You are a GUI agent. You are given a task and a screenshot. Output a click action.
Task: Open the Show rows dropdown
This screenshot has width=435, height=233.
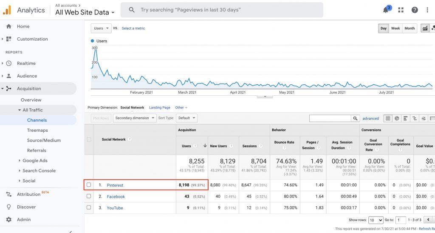point(376,220)
